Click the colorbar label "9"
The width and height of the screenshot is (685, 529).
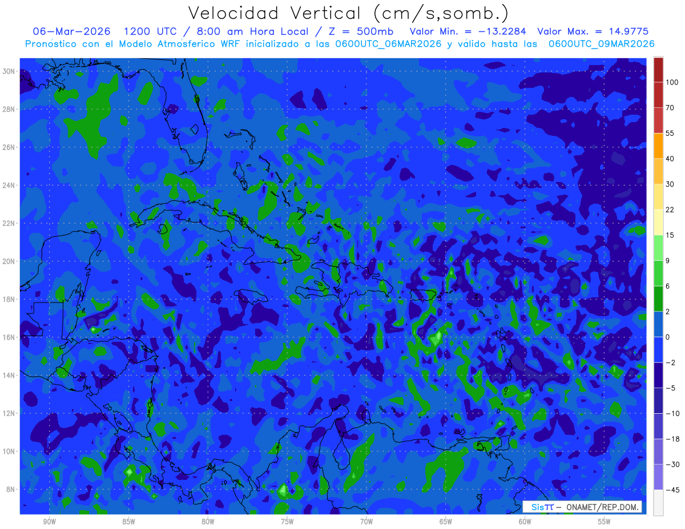click(668, 260)
